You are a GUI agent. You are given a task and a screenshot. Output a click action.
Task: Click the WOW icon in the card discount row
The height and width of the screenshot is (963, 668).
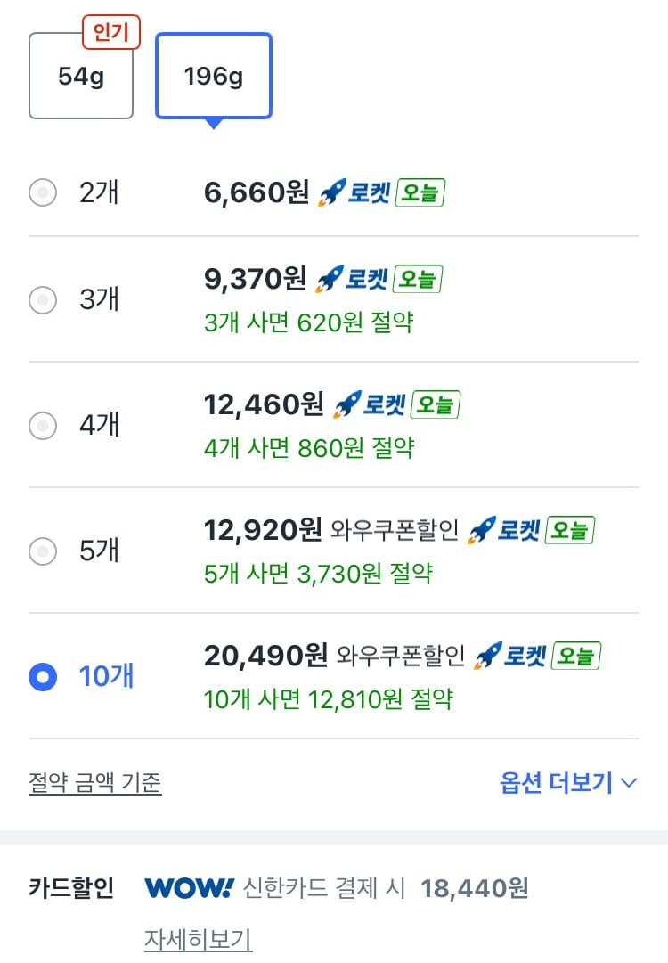tap(185, 887)
